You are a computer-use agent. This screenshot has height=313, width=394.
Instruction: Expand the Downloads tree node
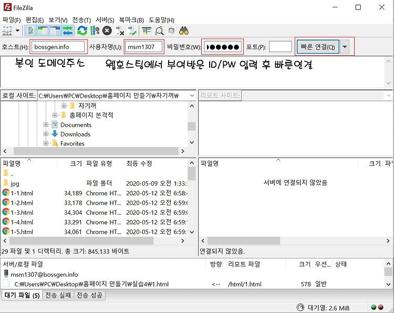pos(46,134)
